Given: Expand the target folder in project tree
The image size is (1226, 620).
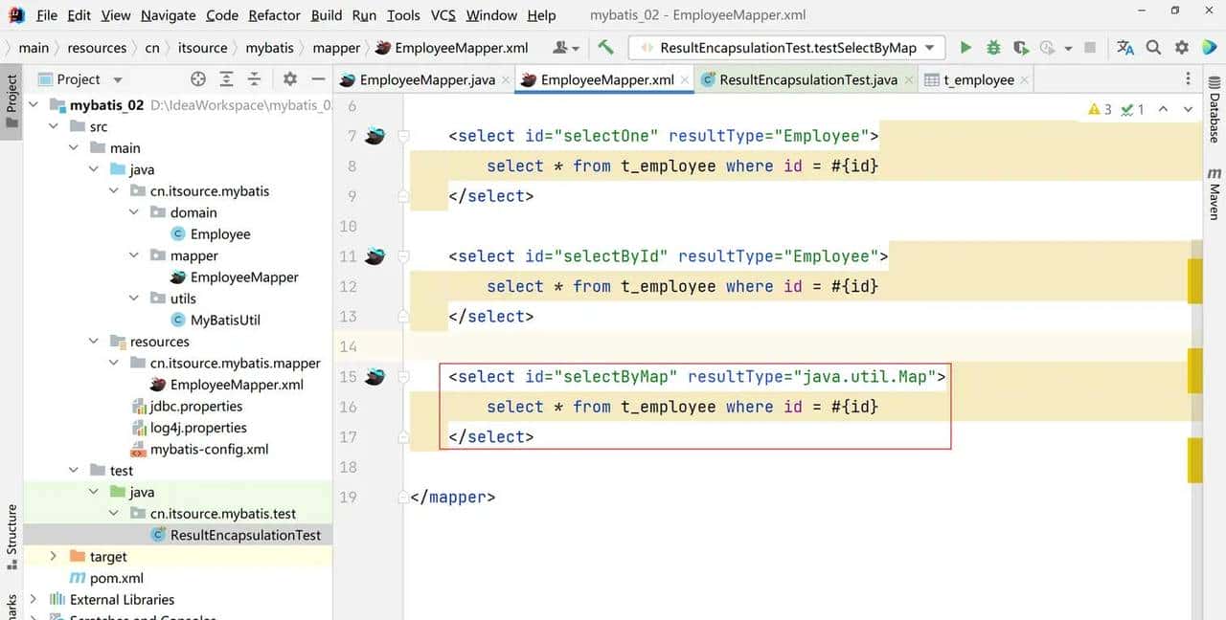Looking at the screenshot, I should point(53,557).
